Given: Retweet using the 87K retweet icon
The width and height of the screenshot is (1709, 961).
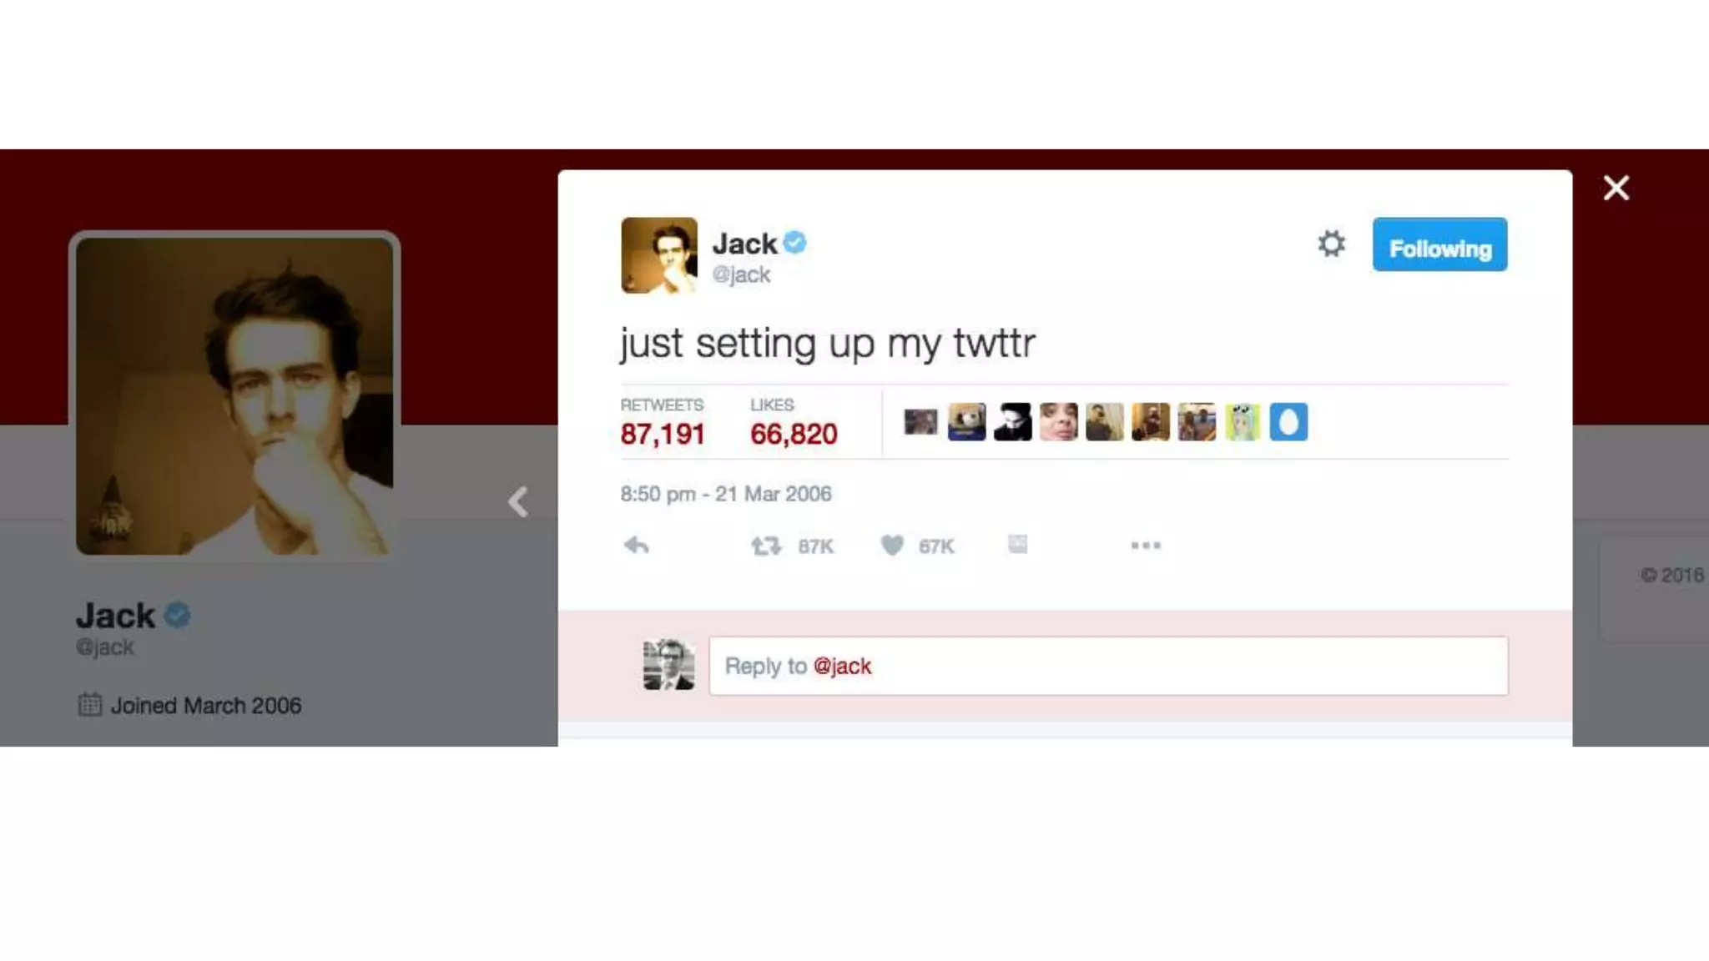Looking at the screenshot, I should [766, 546].
